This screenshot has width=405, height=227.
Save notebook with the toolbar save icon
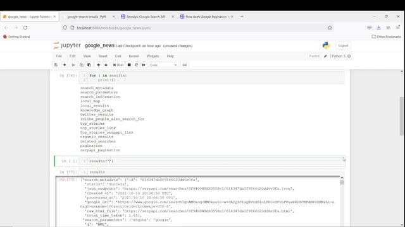[56, 65]
